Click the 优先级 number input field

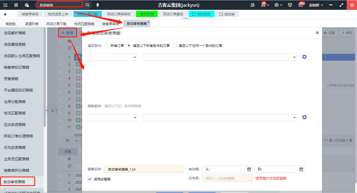[x=227, y=178]
